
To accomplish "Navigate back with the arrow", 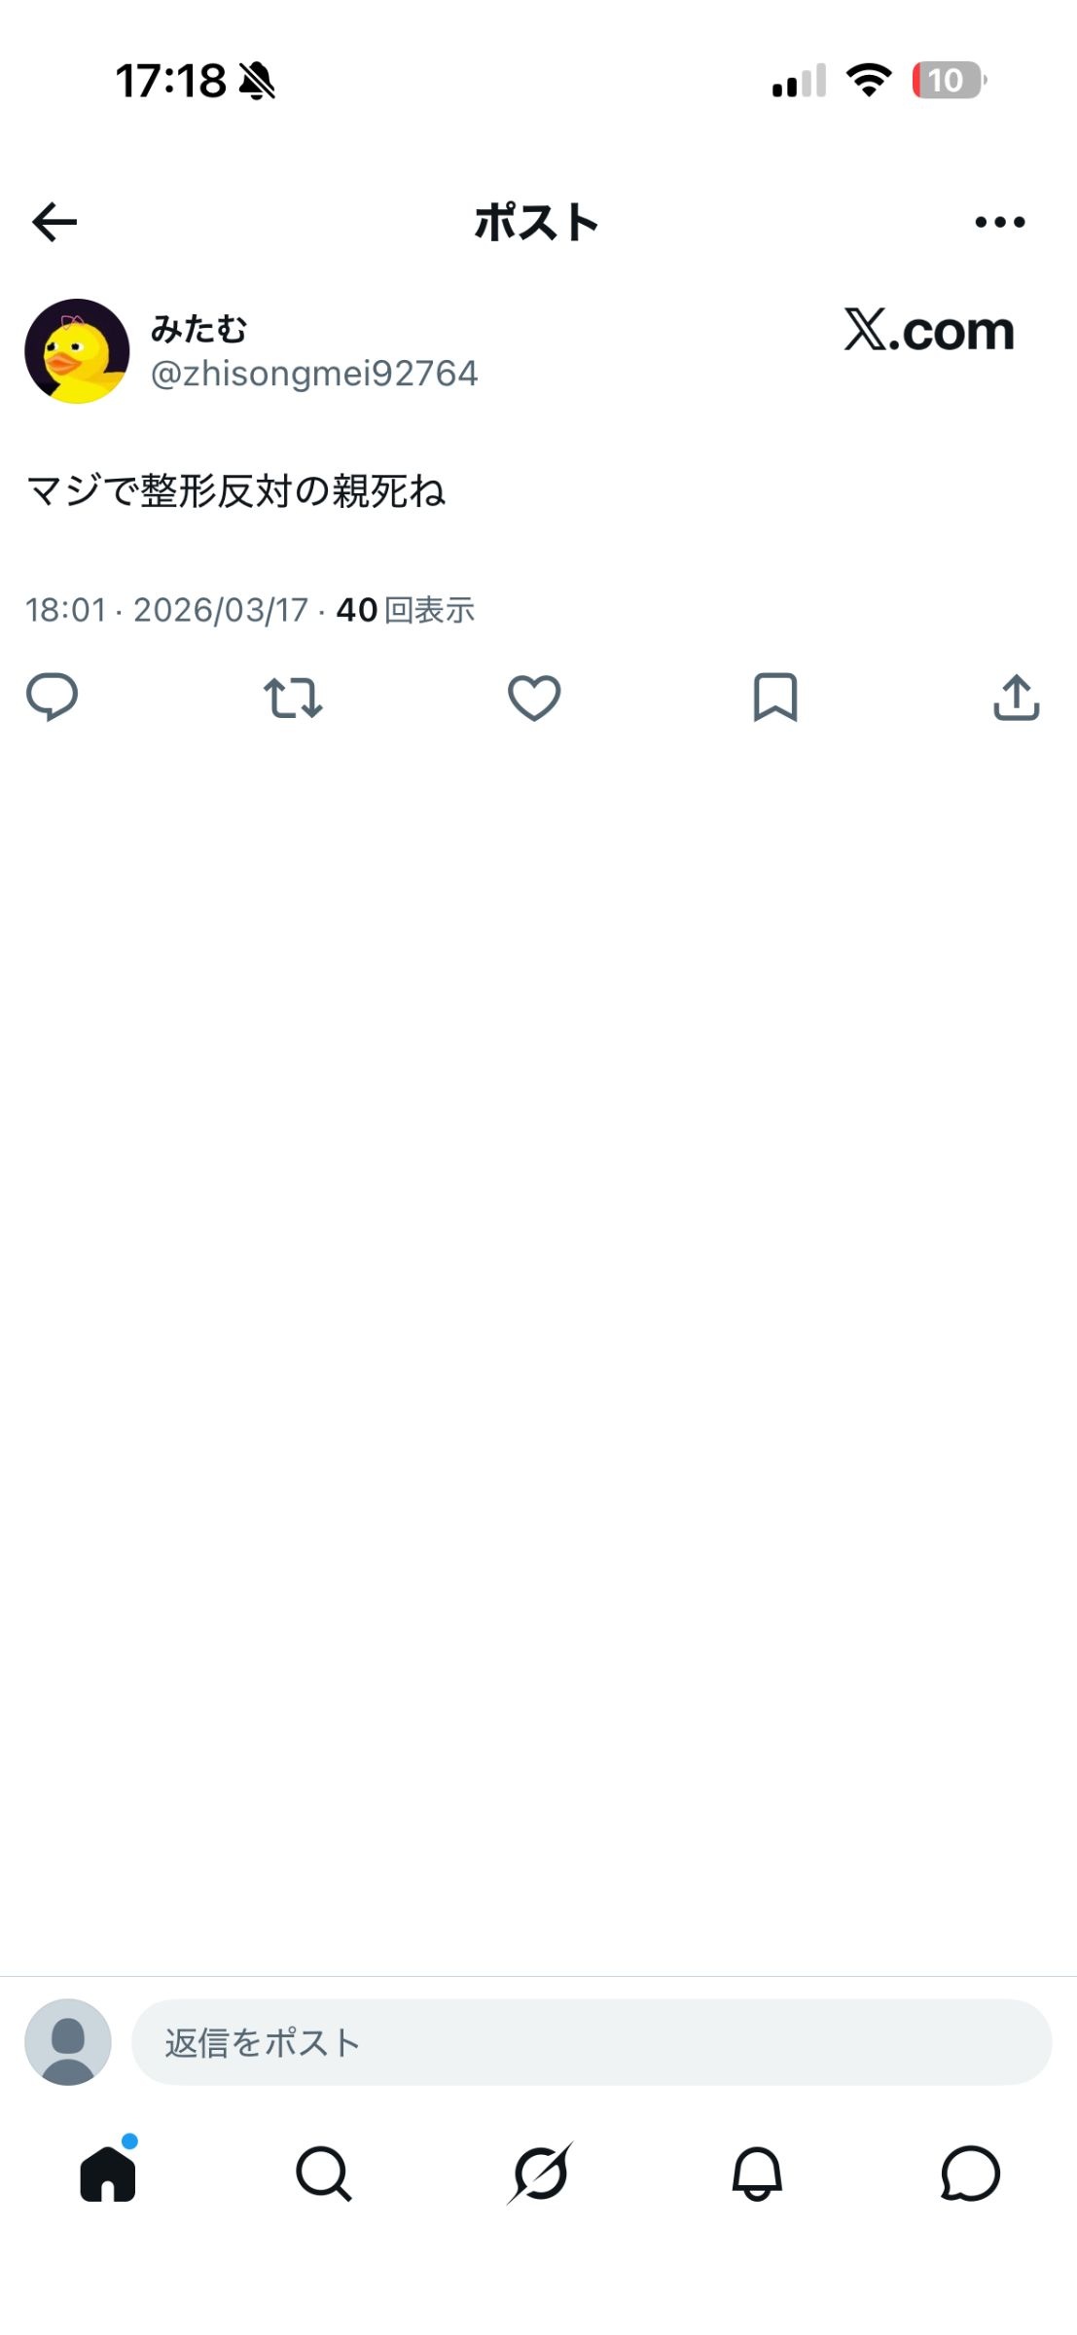I will 55,222.
